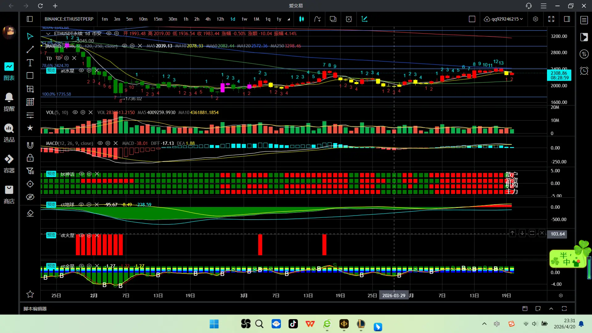Open the candlestick chart style selector
Viewport: 592px width, 333px height.
[x=302, y=19]
